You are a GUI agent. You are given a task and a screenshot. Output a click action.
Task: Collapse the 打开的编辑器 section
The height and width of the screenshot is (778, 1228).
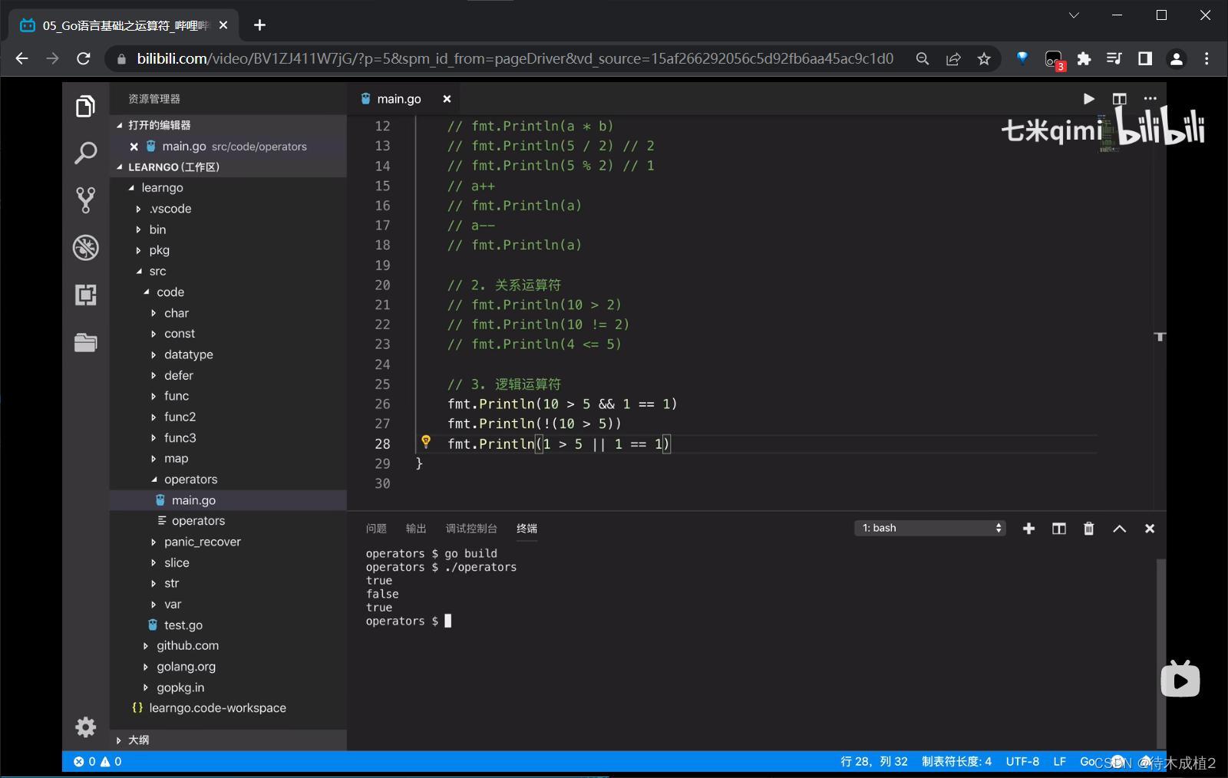tap(228, 125)
